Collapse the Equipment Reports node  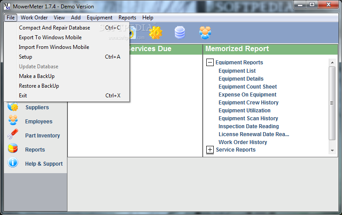coord(210,63)
